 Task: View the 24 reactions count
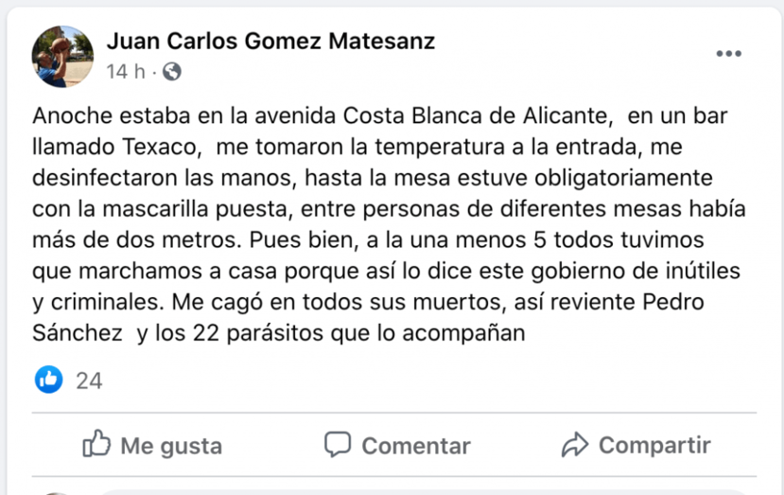[x=89, y=381]
